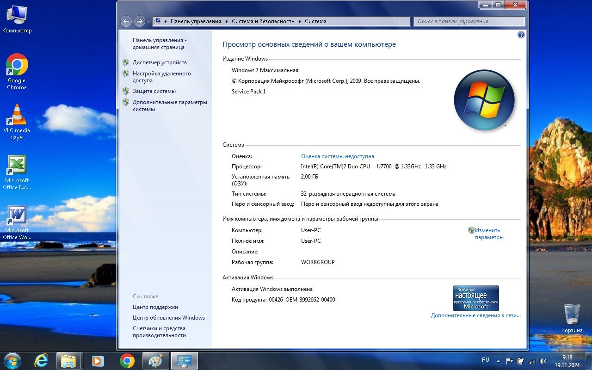Open the Windows Start button
The image size is (592, 370).
(12, 360)
